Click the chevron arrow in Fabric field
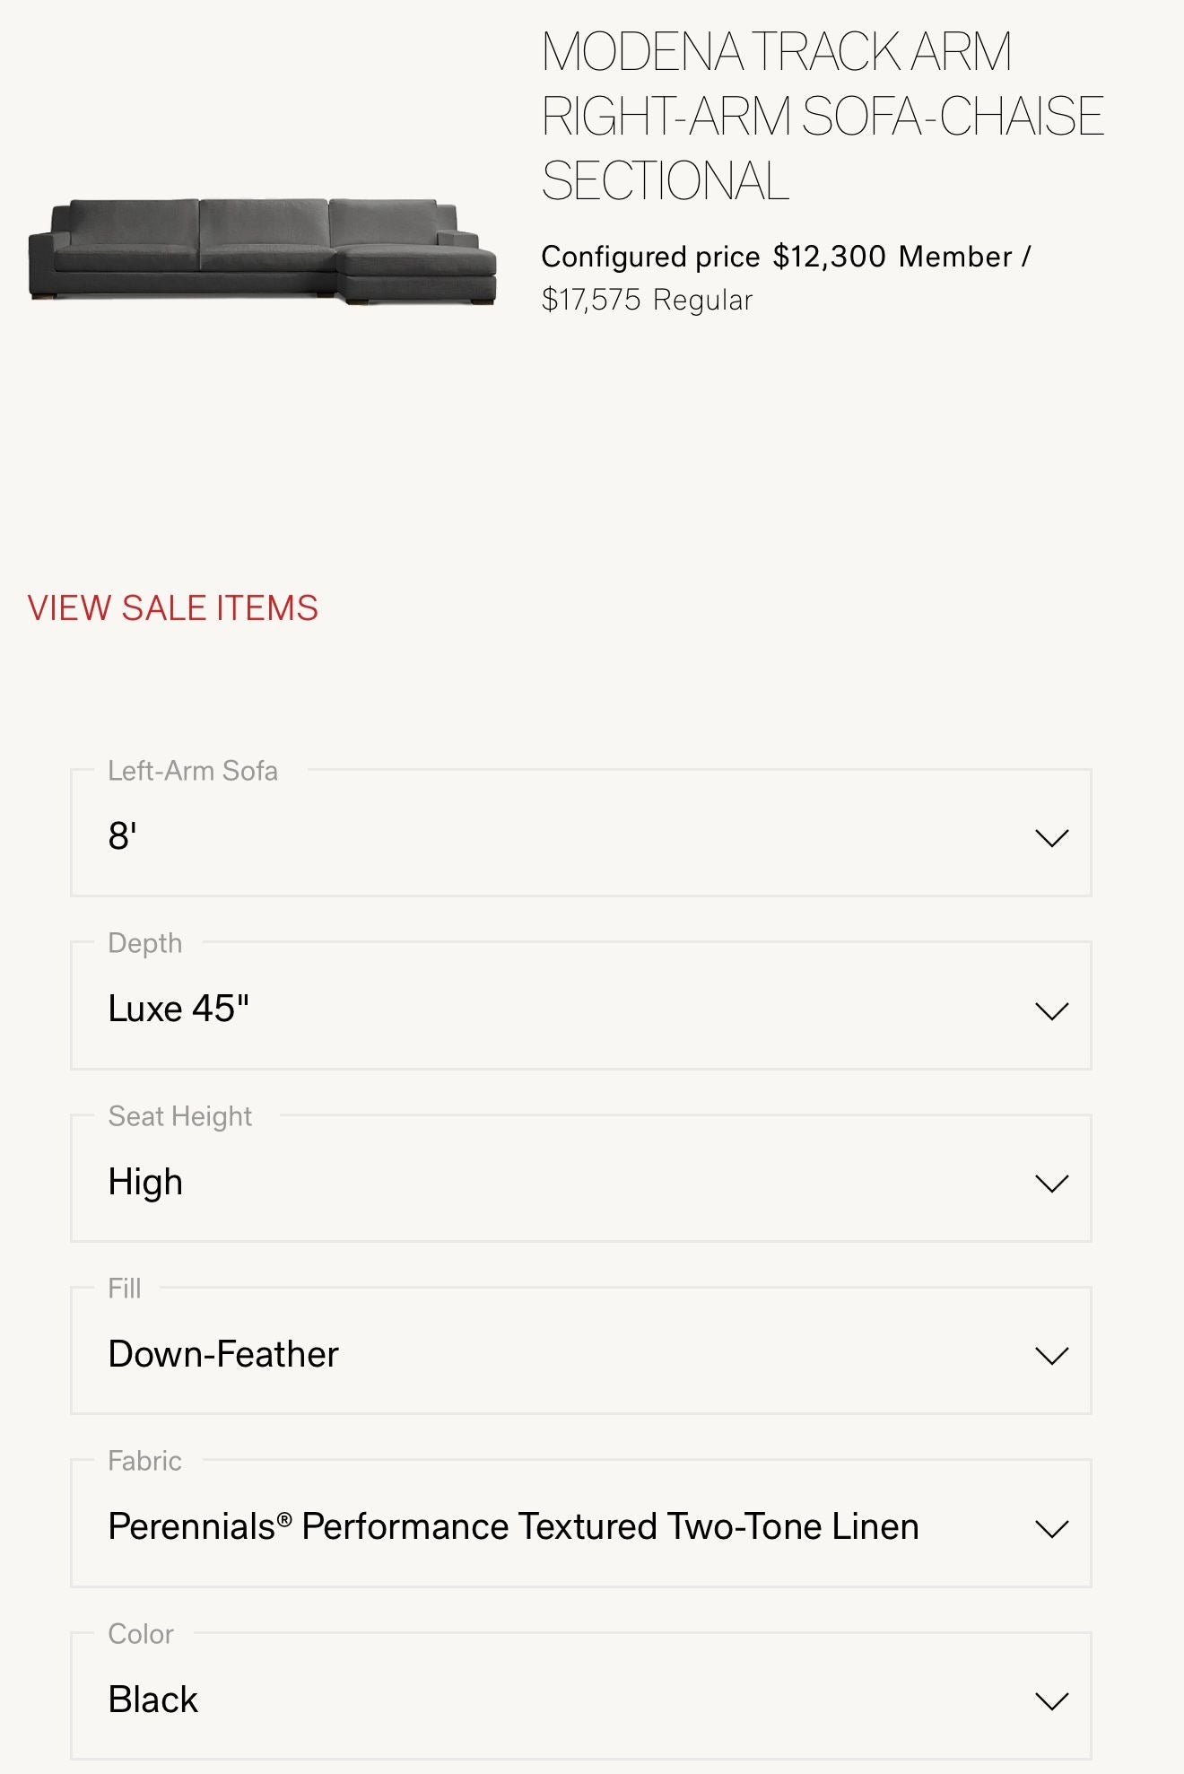 [1051, 1529]
